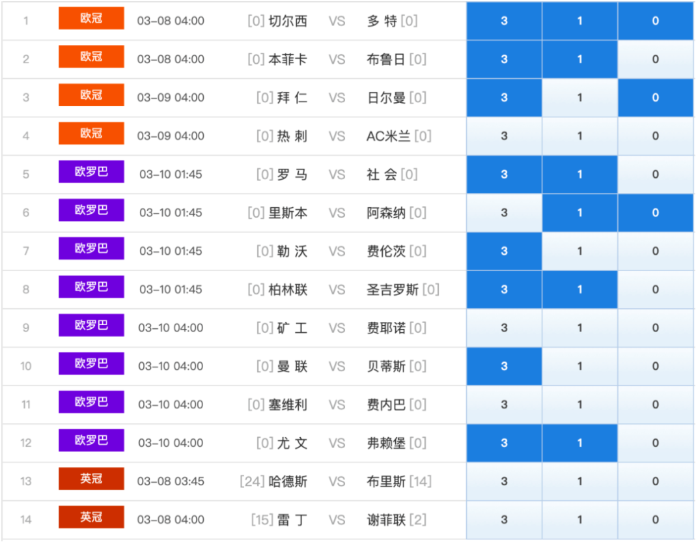Screen dimensions: 696x542
Task: Select option 0 for 勒沃 vs 费伦茨
Action: point(656,251)
